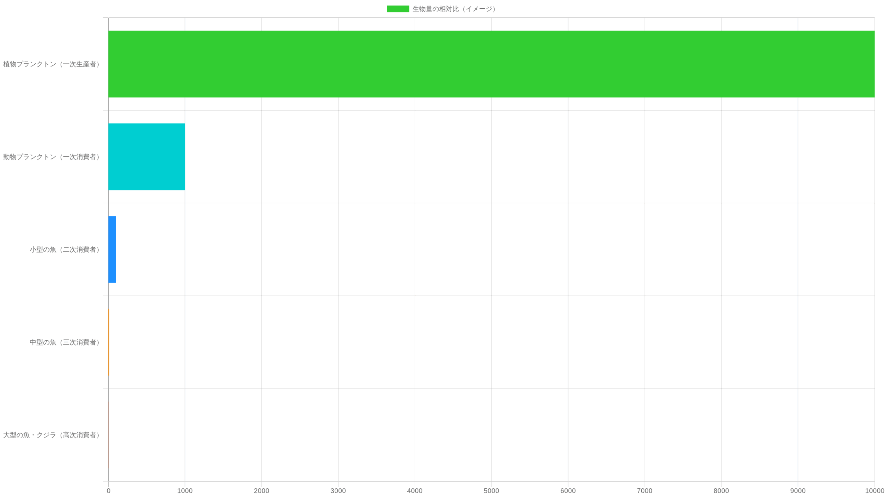
Task: Click the 2000 tick label
Action: point(261,491)
